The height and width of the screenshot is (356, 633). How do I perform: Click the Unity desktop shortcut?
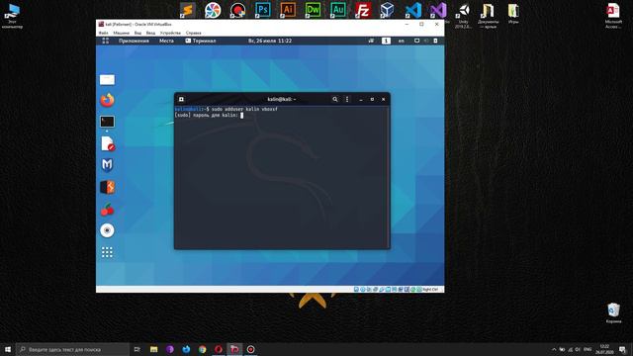463,16
